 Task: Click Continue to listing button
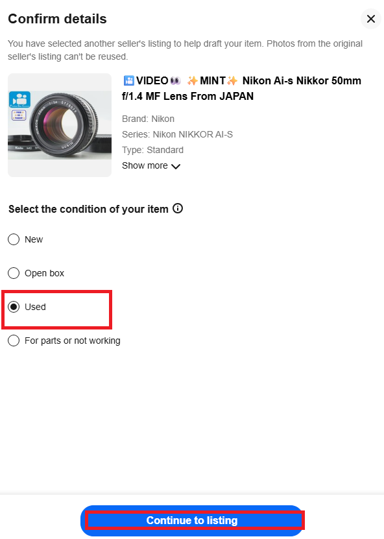[x=192, y=520]
